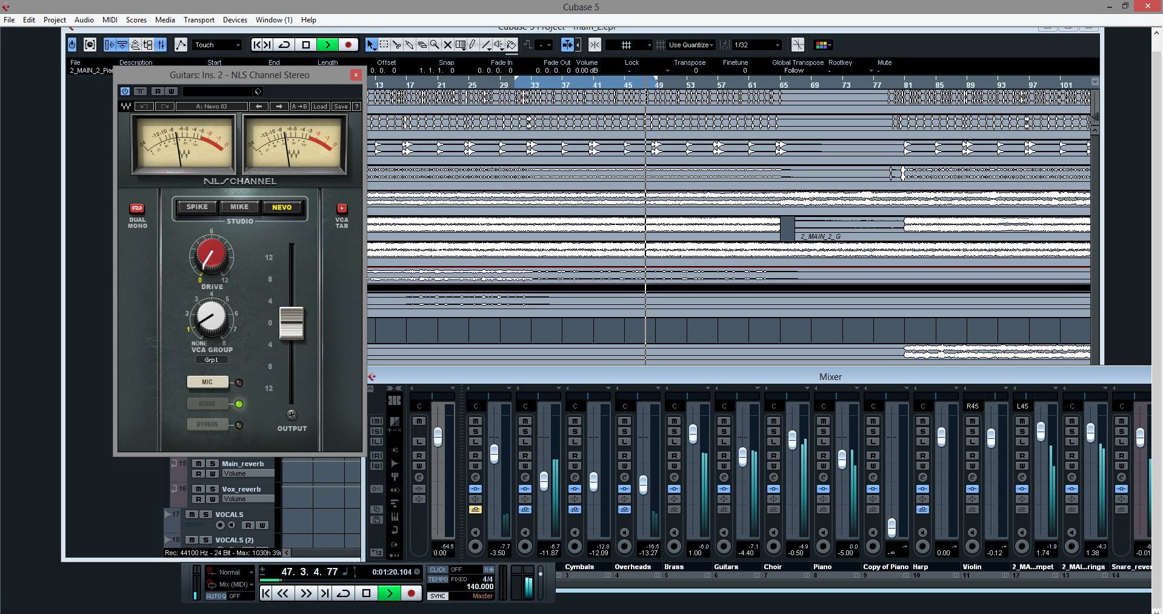Open the Touch automation mode dropdown
The width and height of the screenshot is (1163, 614).
coord(217,45)
